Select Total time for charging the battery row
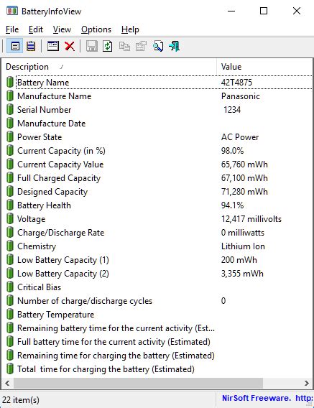The height and width of the screenshot is (408, 314). [x=157, y=368]
